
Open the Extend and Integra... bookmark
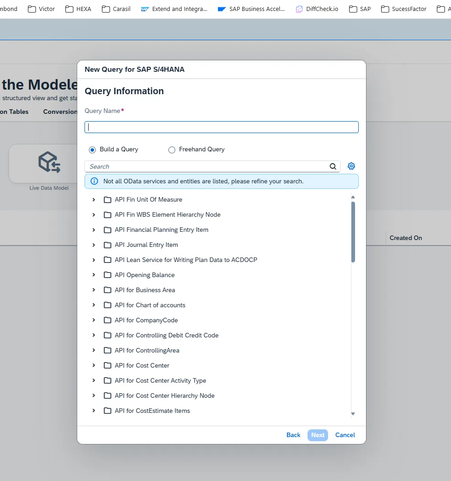point(174,9)
